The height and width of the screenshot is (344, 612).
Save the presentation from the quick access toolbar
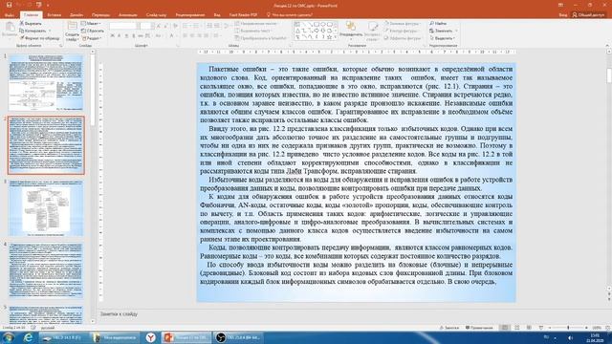9,5
